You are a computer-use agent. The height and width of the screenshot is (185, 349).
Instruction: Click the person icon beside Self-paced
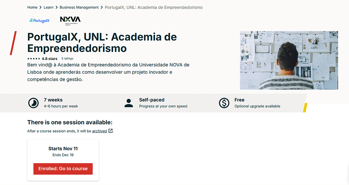[x=129, y=103]
